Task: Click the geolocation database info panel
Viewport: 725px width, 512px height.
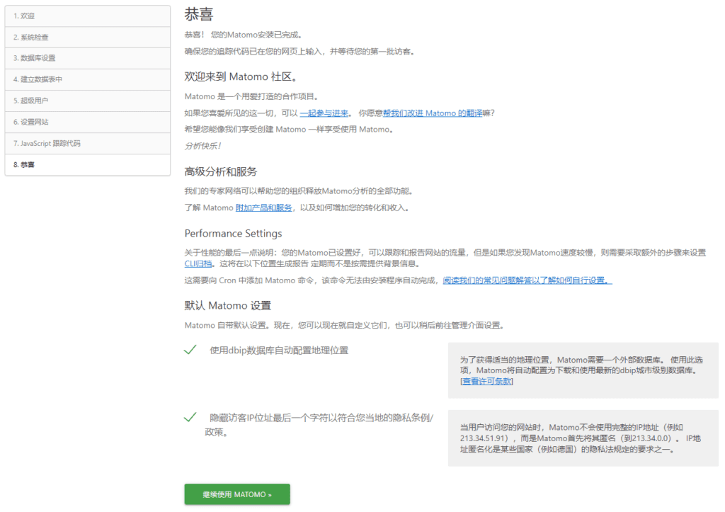Action: pos(581,371)
